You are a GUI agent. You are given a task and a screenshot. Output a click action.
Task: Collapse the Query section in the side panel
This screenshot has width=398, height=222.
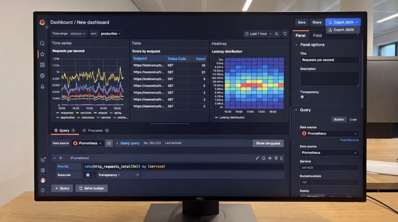click(x=296, y=110)
